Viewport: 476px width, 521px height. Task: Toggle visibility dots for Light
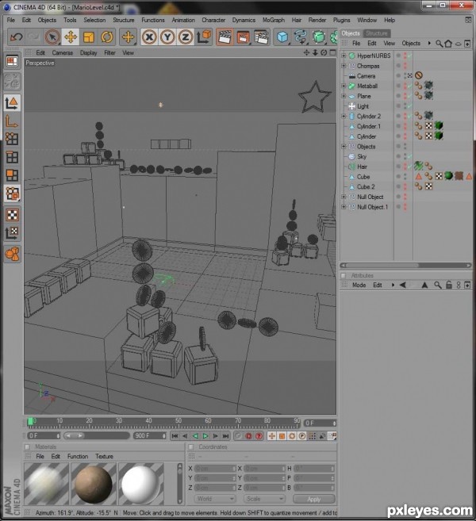[x=405, y=106]
